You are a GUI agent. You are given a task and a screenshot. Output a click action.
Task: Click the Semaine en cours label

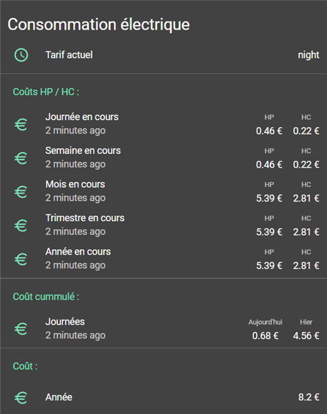[83, 150]
